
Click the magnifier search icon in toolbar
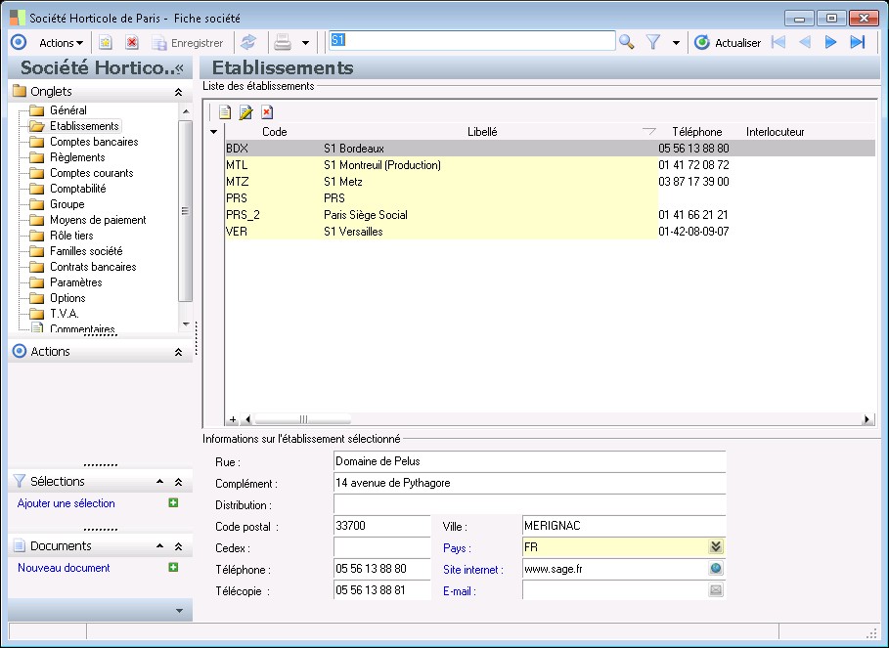[x=627, y=42]
